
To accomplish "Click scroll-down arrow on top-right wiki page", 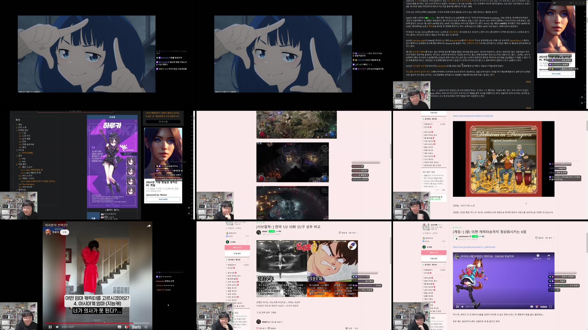I will pos(582,103).
